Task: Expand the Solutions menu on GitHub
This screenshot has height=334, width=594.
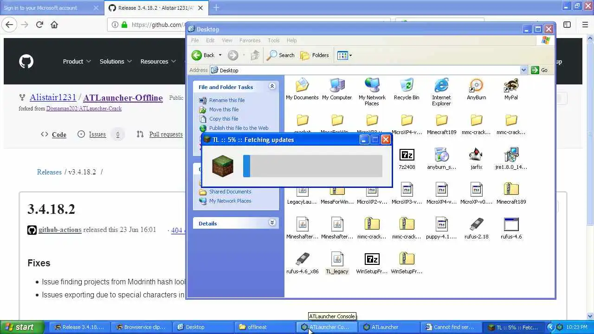Action: pos(116,61)
